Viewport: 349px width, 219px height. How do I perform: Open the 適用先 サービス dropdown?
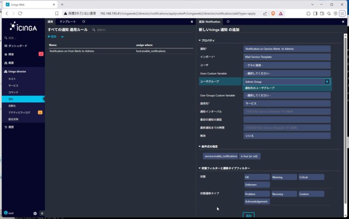[287, 104]
